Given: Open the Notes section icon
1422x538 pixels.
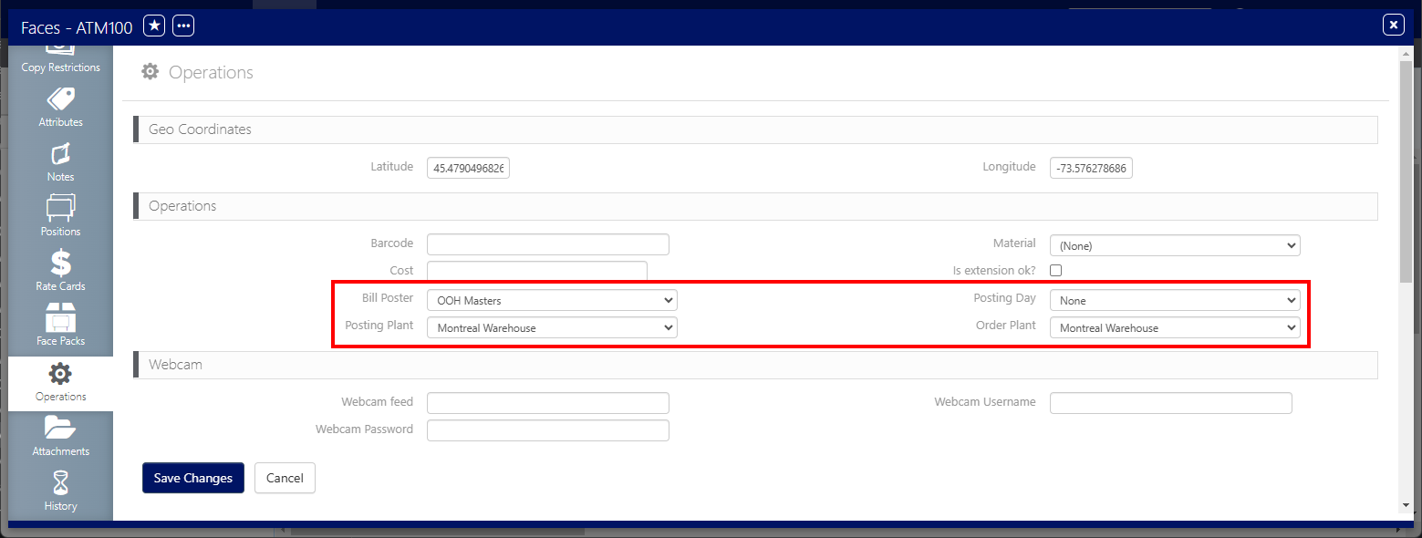Looking at the screenshot, I should coord(60,154).
